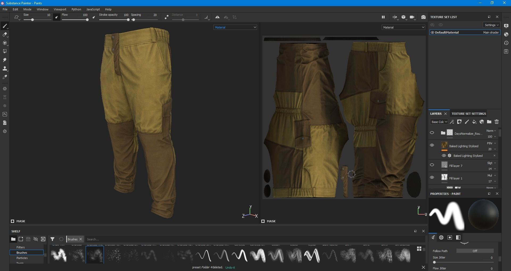Switch to the Texture Set Settings tab
The width and height of the screenshot is (511, 271).
tap(468, 113)
